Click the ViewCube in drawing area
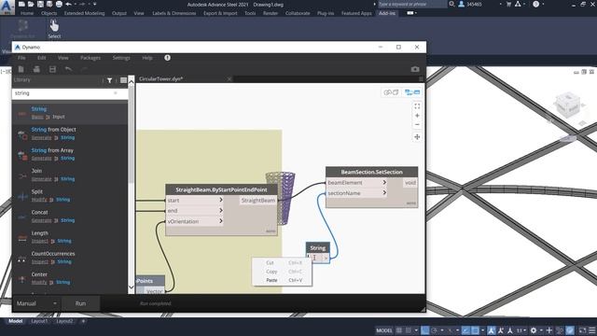 click(568, 105)
